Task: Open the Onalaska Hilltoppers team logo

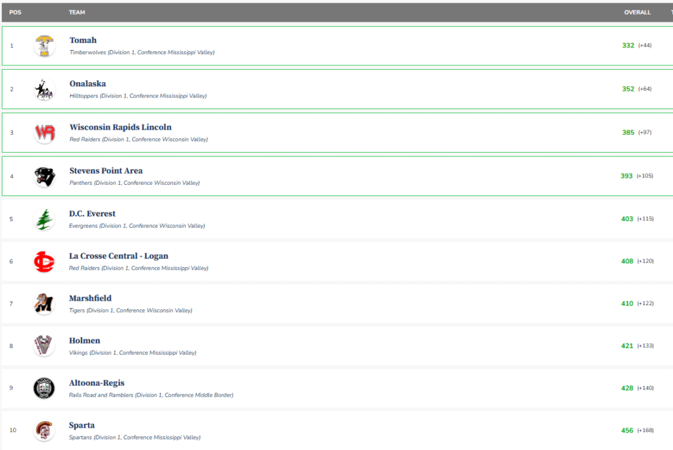Action: (x=44, y=89)
